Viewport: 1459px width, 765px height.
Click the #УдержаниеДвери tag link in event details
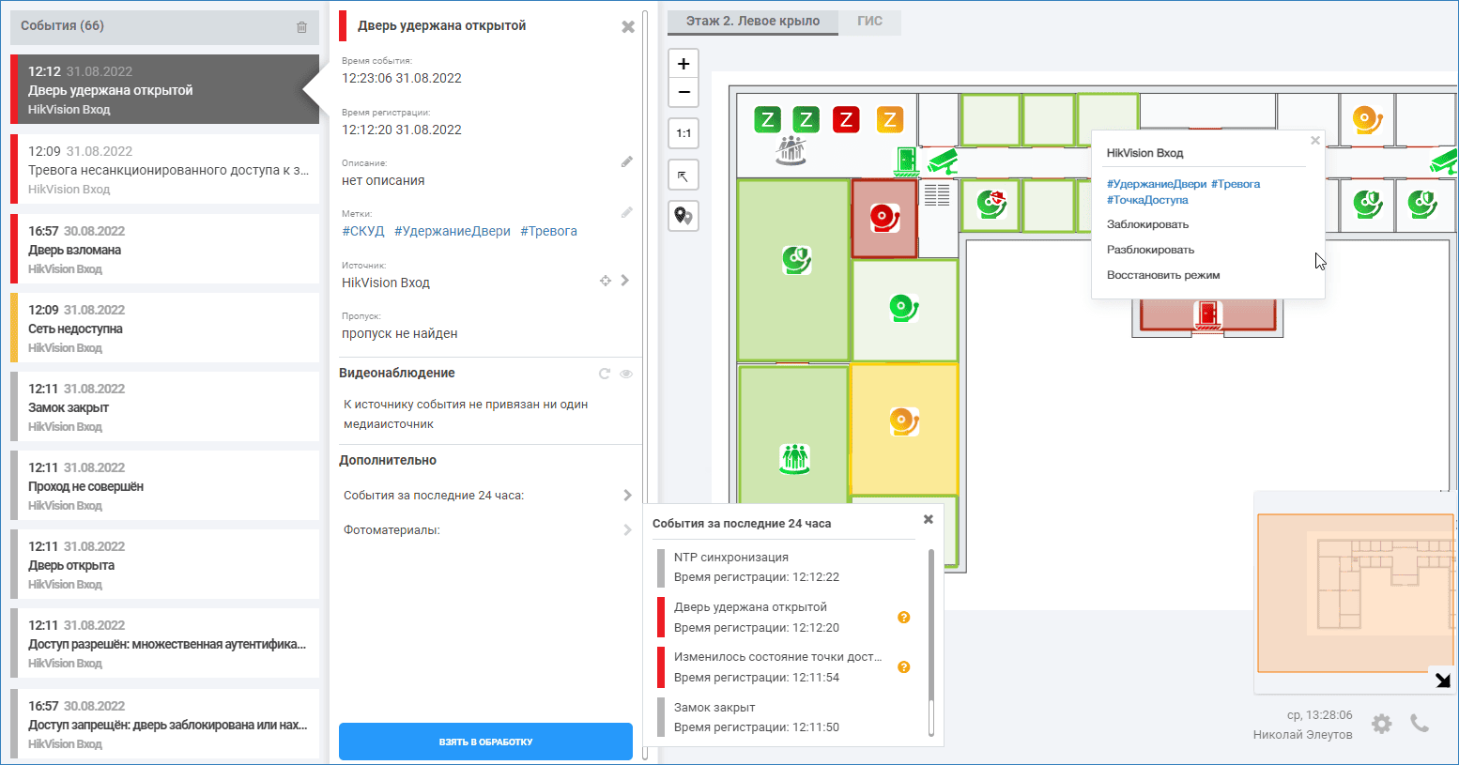click(x=452, y=231)
